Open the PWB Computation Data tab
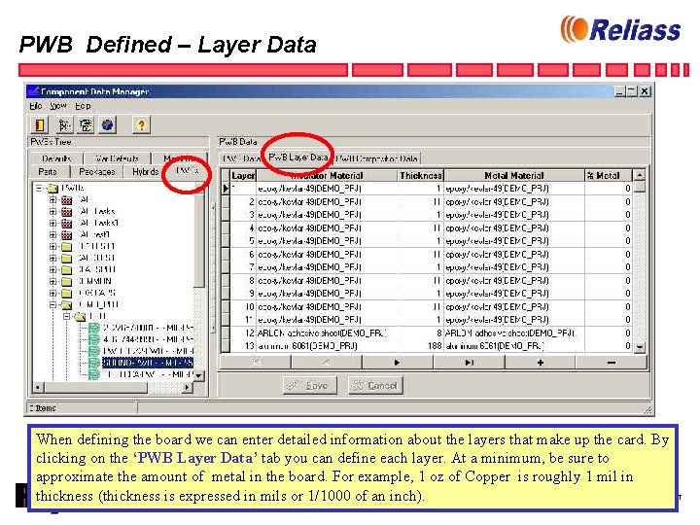Screen dimensions: 700x525 coord(377,158)
